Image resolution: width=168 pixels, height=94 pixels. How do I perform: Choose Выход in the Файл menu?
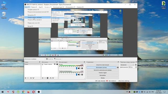[x=38, y=26]
